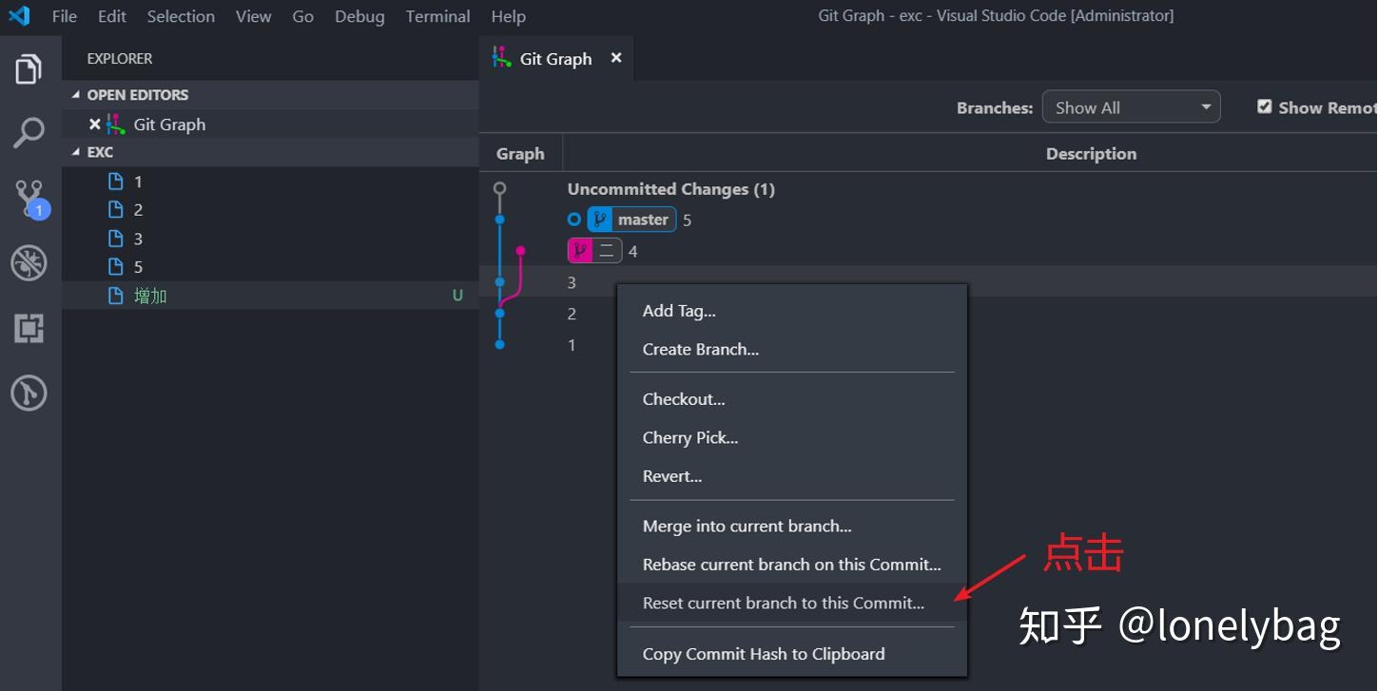1378x691 pixels.
Task: Click the VS Code logo icon
Action: [x=19, y=16]
